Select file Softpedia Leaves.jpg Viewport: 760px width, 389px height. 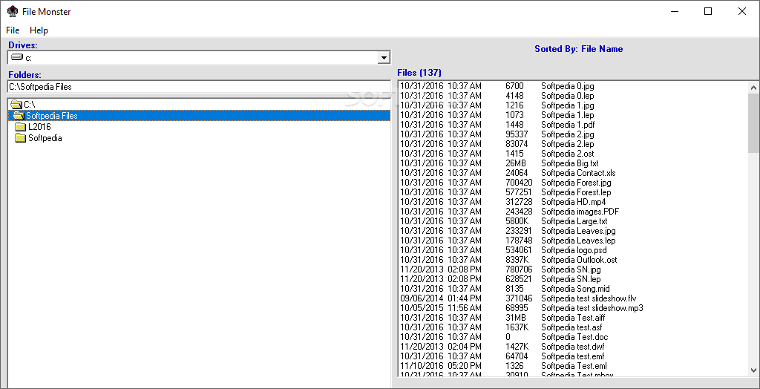[x=579, y=231]
